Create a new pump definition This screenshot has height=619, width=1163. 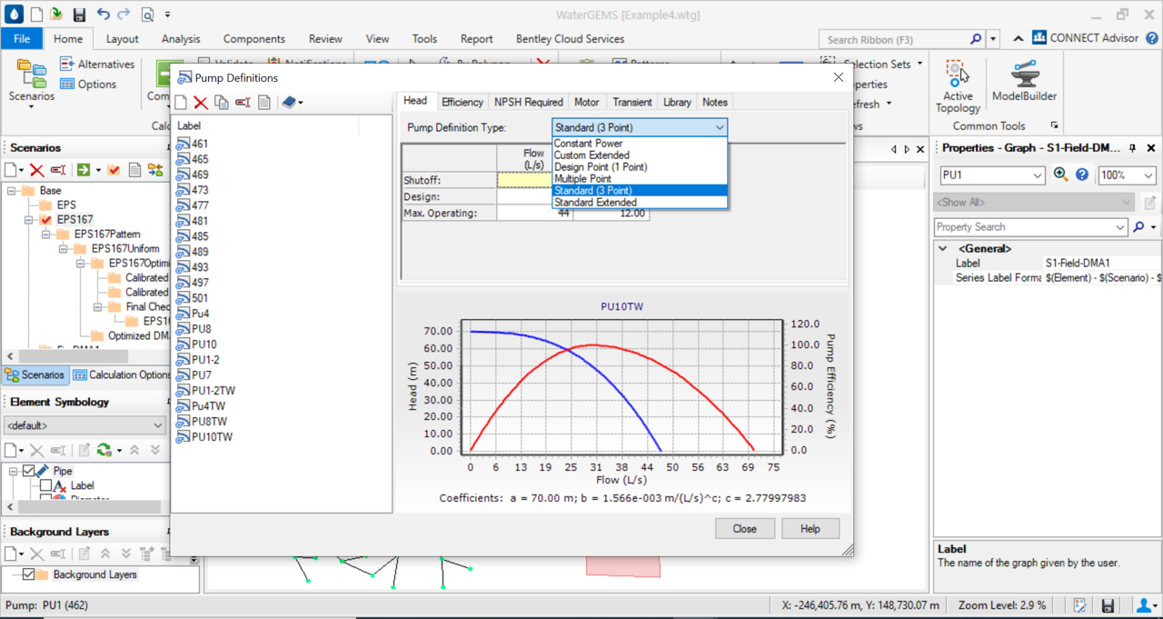(181, 102)
